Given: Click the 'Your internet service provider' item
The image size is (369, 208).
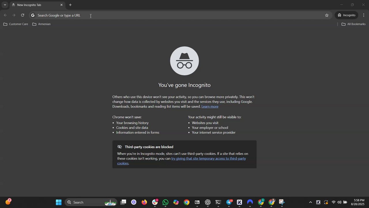Looking at the screenshot, I should tap(214, 133).
